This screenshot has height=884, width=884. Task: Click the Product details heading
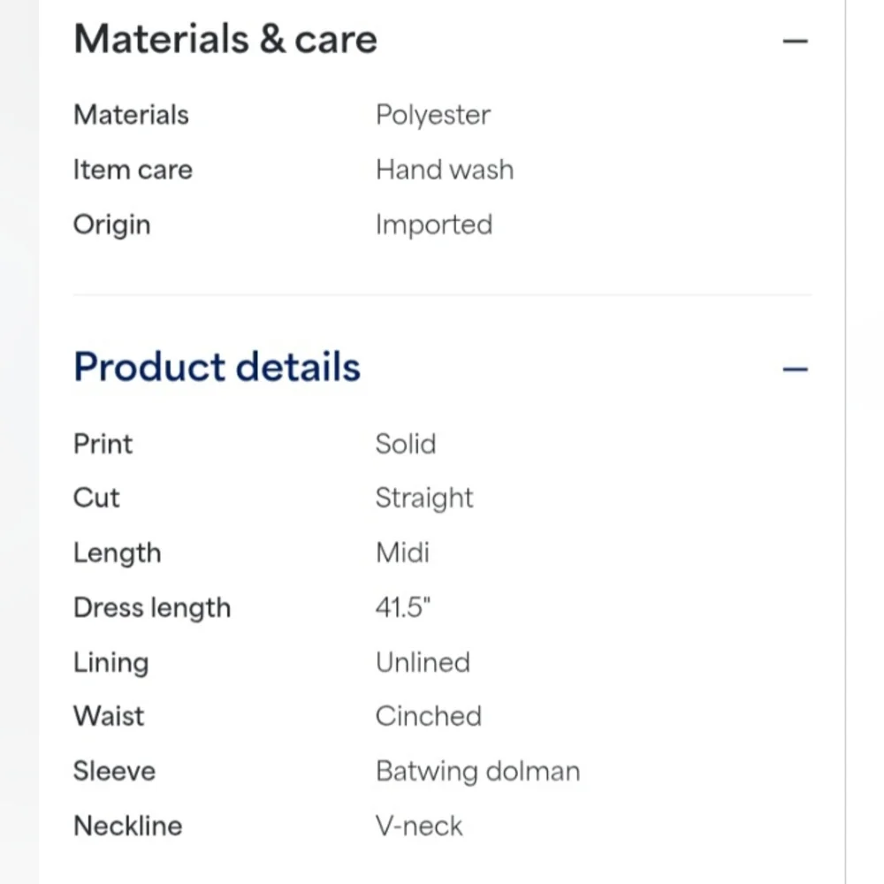pos(217,367)
